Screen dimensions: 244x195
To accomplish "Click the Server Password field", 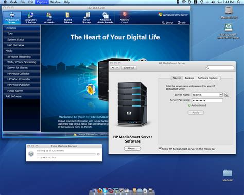I will [x=207, y=100].
